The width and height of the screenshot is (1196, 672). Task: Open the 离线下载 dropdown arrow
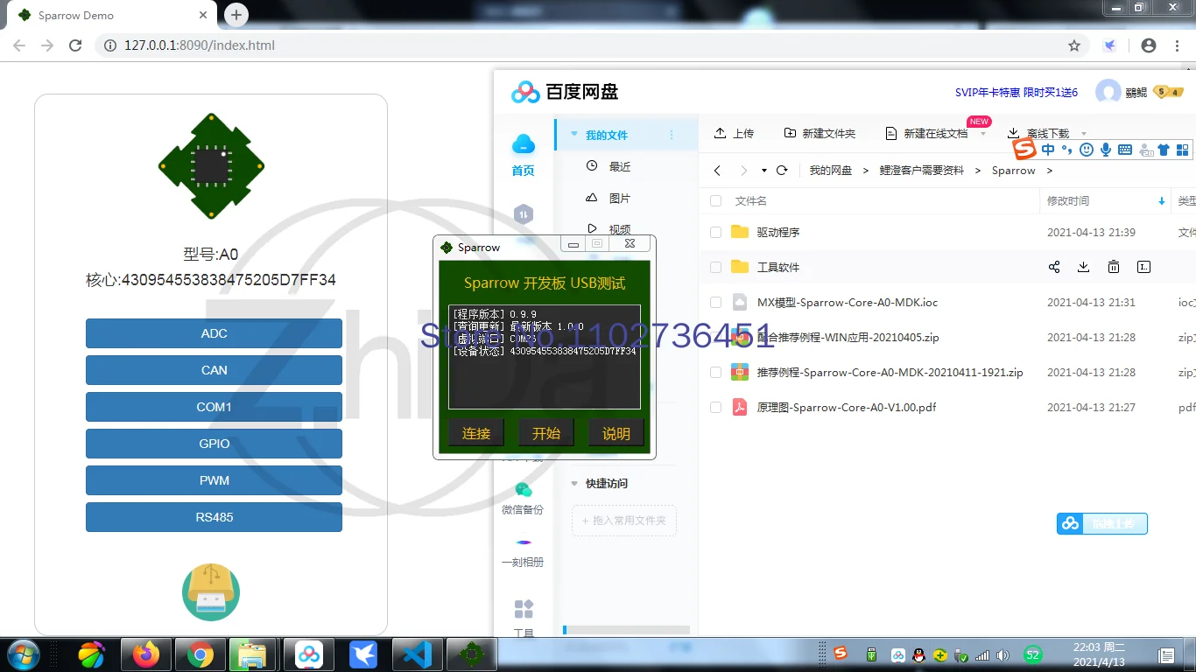1084,134
